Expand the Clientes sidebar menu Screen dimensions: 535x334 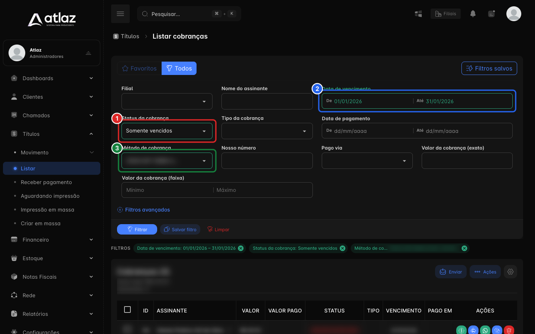[x=52, y=97]
